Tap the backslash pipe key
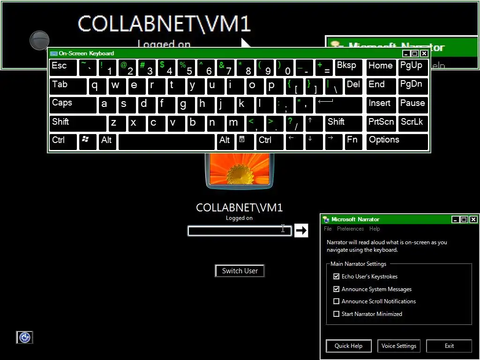This screenshot has height=360, width=480. 333,86
